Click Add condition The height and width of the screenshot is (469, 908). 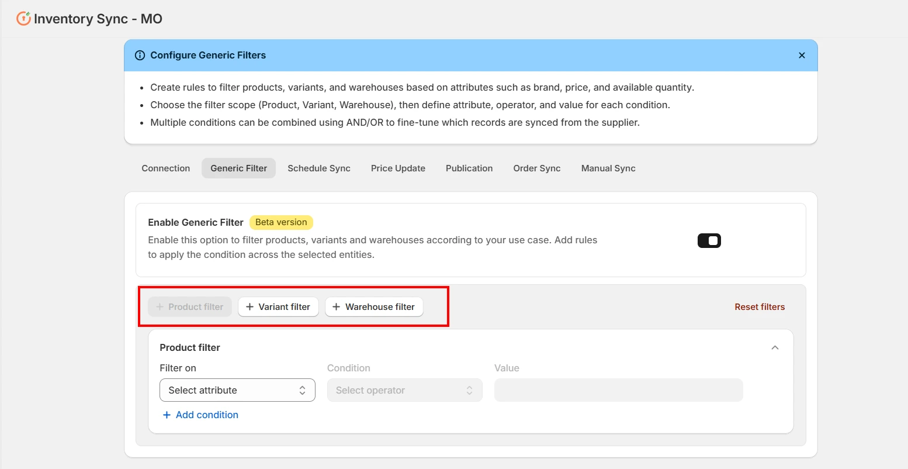(x=206, y=415)
